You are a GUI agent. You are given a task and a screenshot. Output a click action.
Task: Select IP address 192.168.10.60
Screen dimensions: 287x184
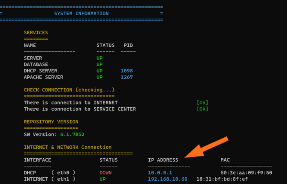pyautogui.click(x=168, y=179)
